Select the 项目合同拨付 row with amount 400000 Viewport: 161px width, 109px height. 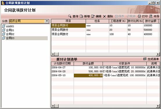pos(68,34)
